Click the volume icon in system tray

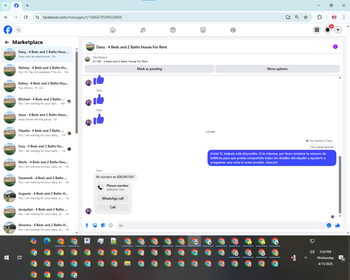pos(312,251)
